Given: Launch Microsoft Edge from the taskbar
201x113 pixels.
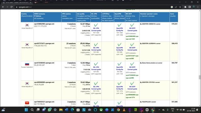Looking at the screenshot, I should point(73,110).
